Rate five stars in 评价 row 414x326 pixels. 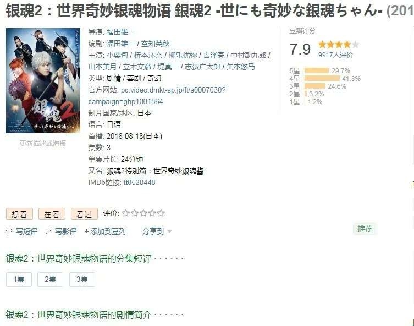(161, 213)
